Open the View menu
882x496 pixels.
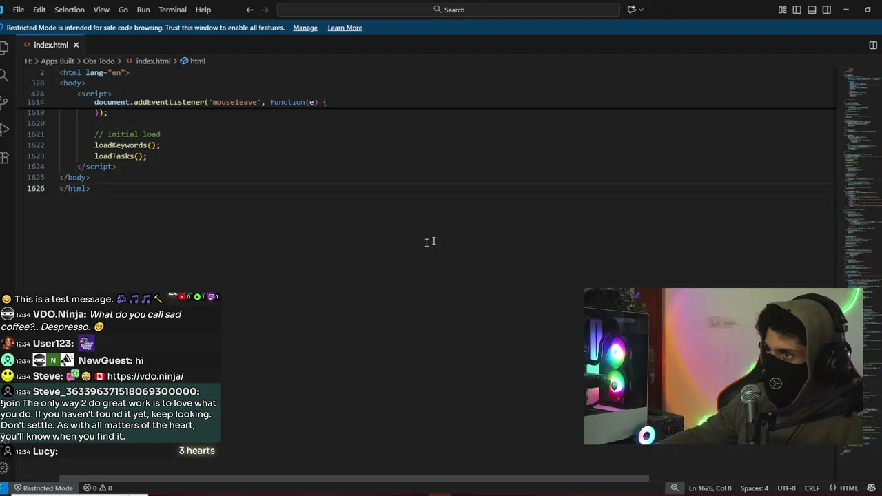(101, 10)
